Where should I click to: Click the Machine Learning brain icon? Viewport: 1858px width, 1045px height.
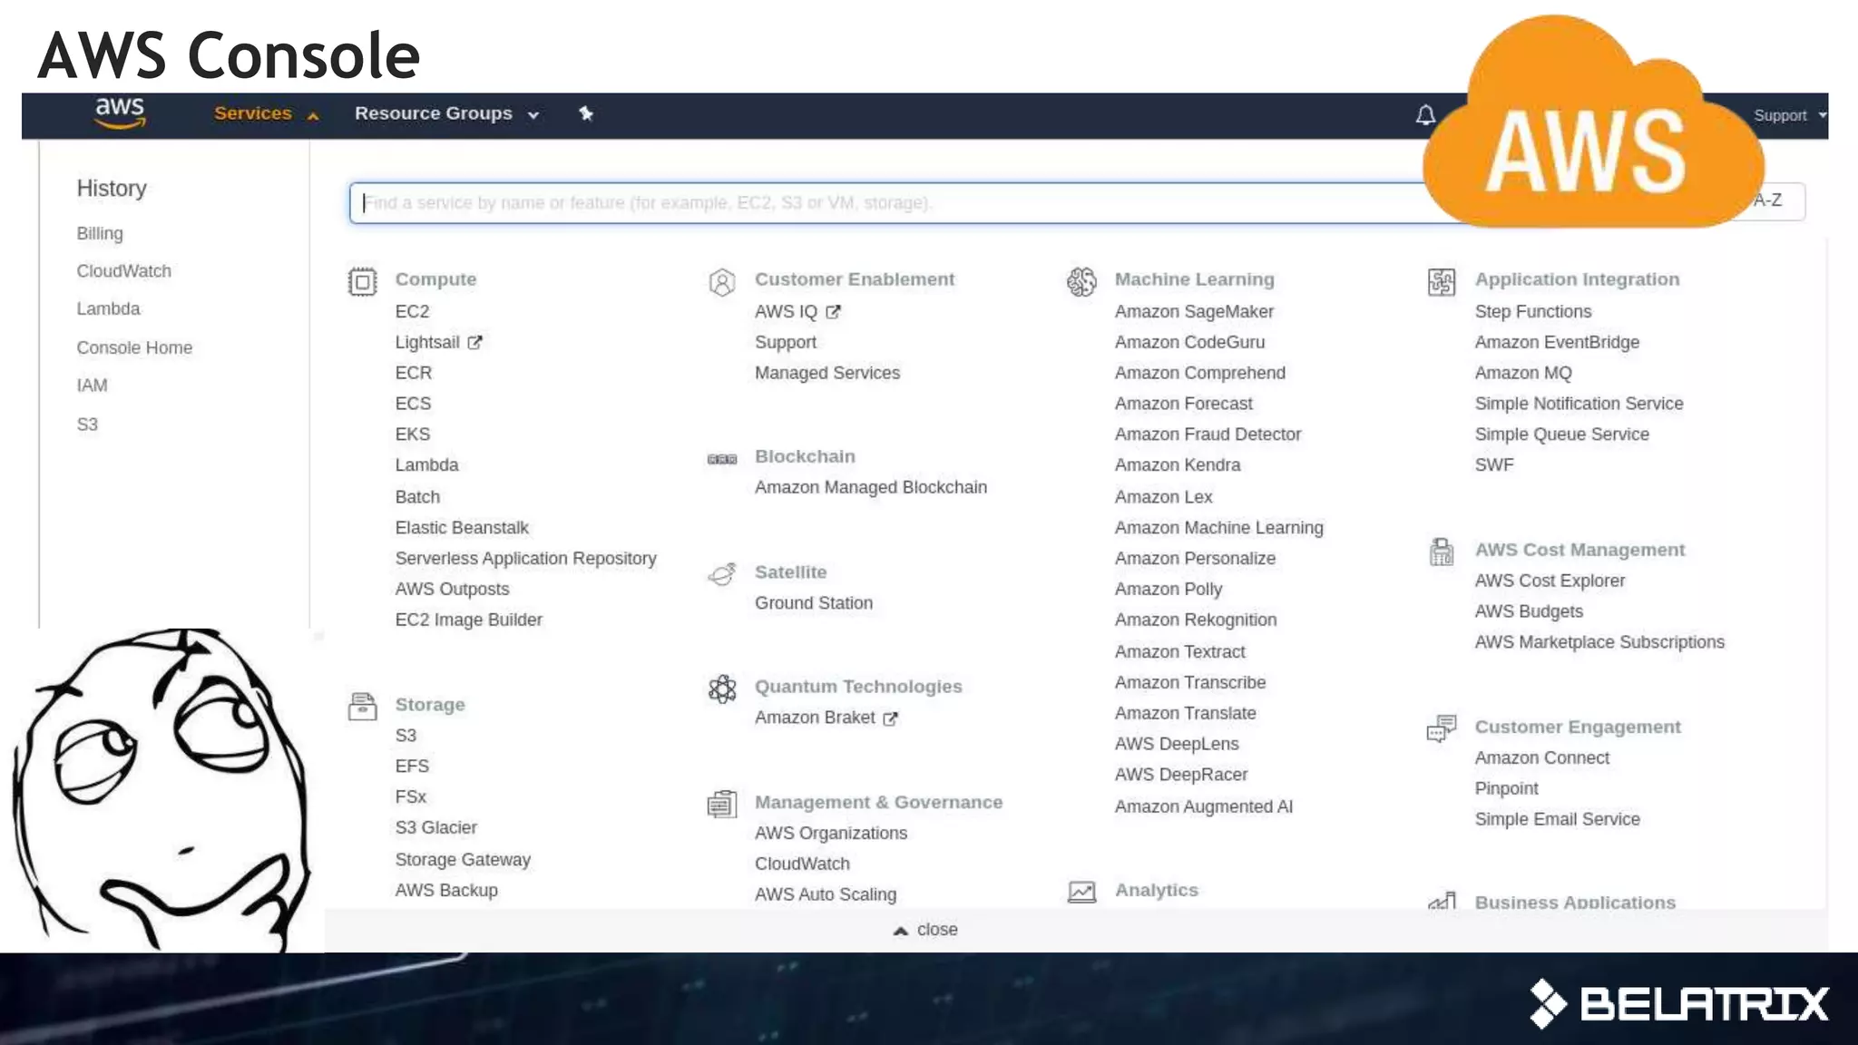(x=1081, y=282)
